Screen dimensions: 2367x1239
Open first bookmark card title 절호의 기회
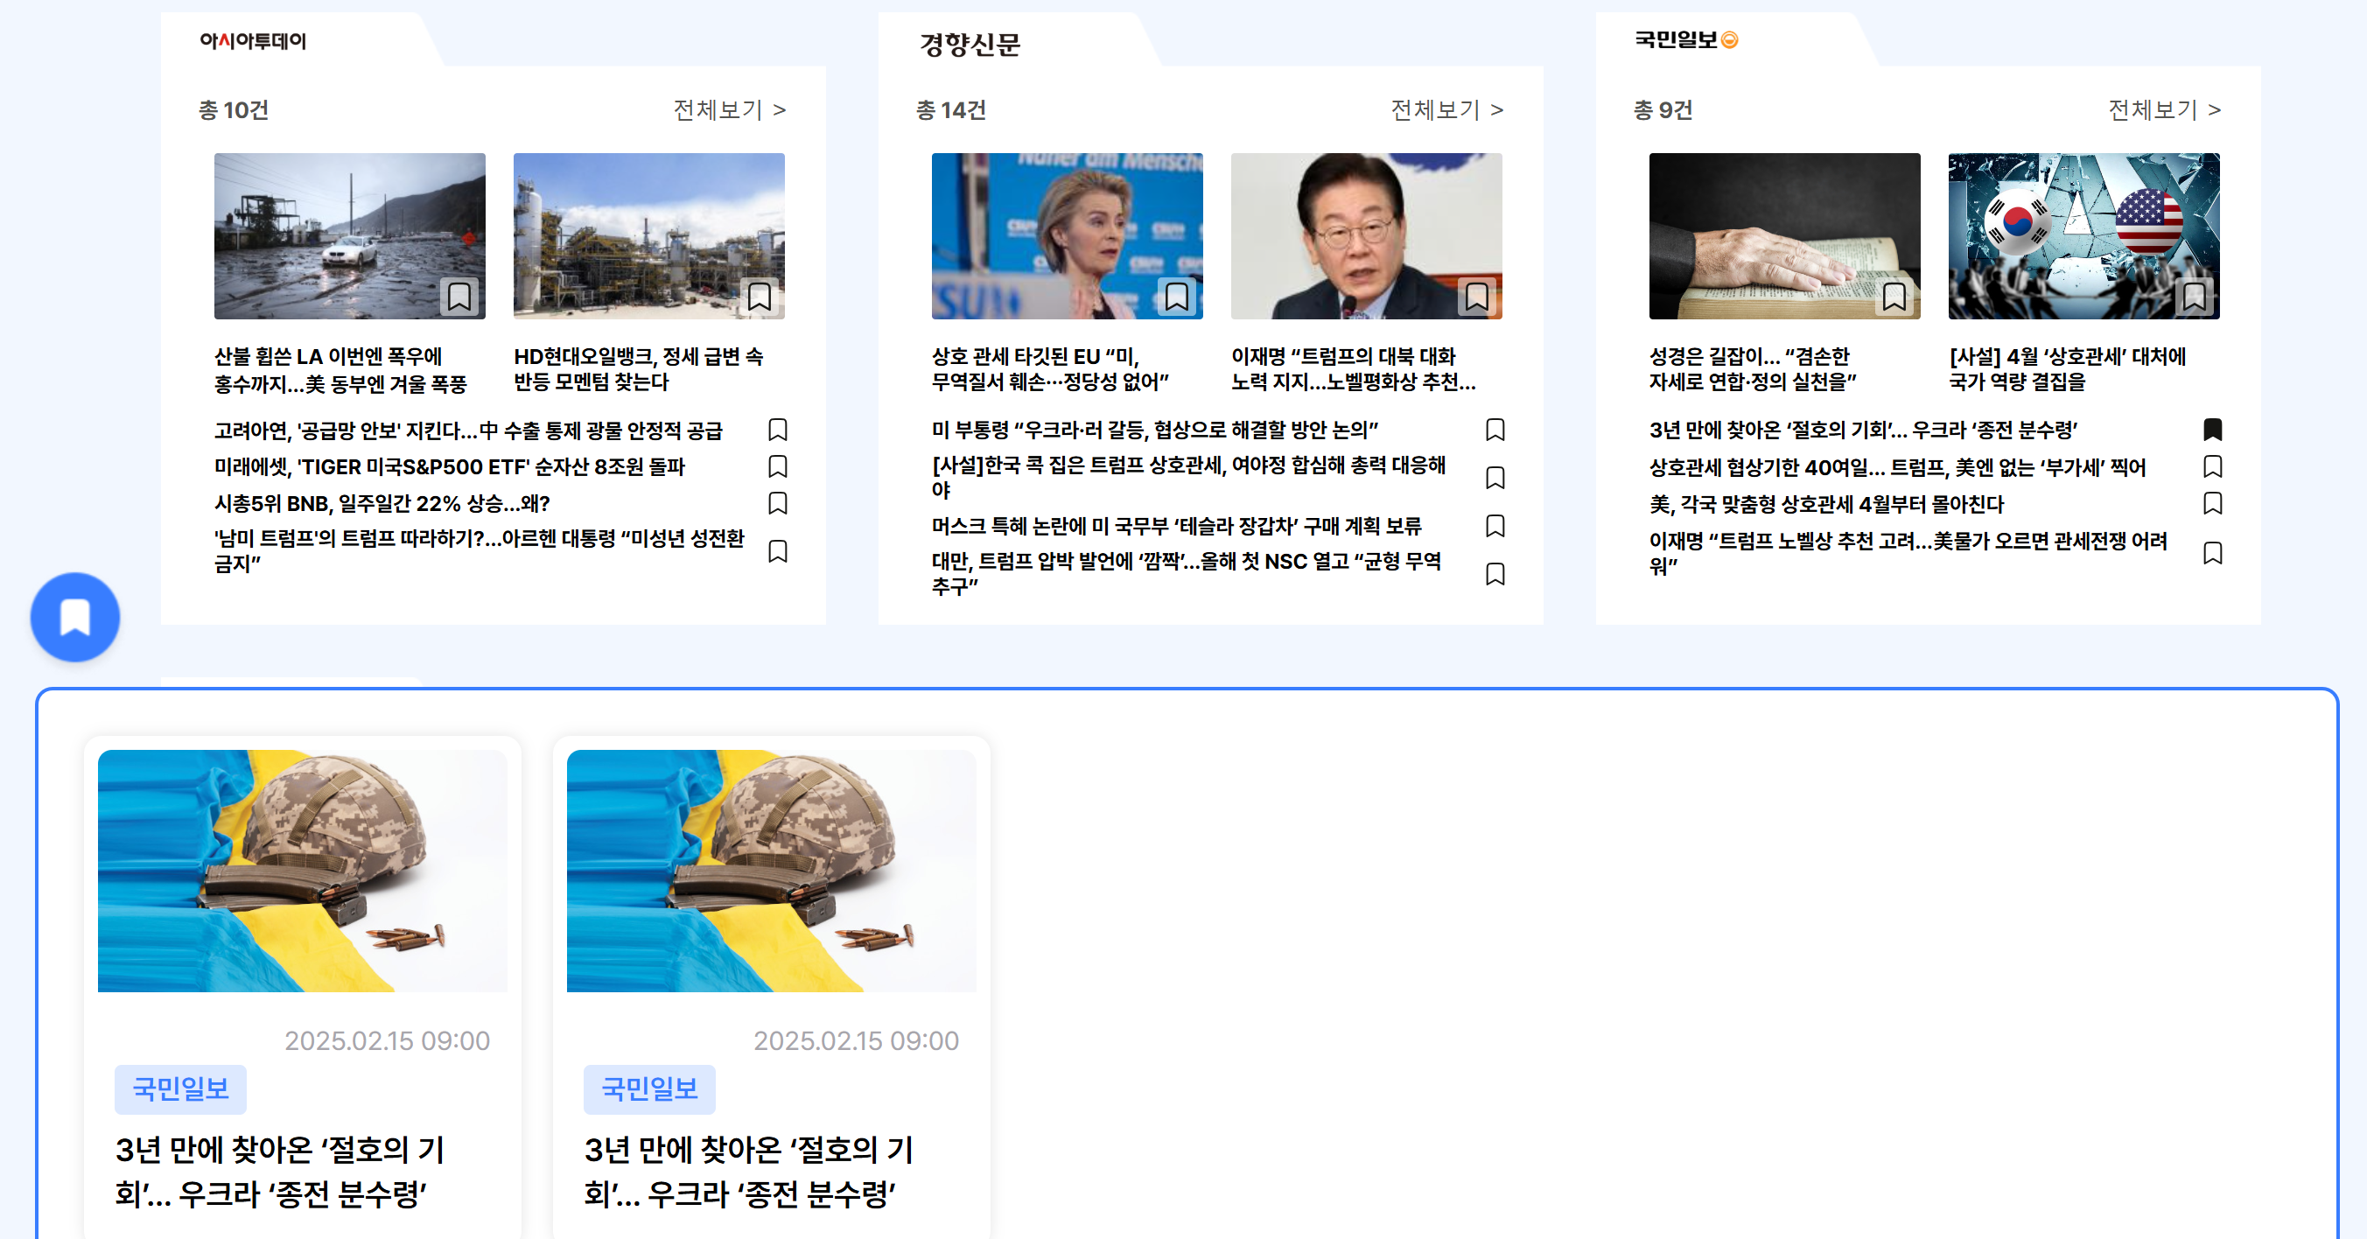[280, 1172]
